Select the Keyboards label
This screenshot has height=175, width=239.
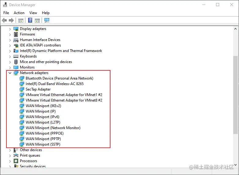28,56
